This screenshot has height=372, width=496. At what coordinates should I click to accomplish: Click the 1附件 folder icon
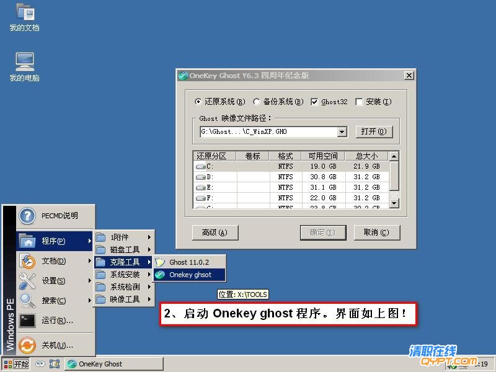pyautogui.click(x=100, y=237)
